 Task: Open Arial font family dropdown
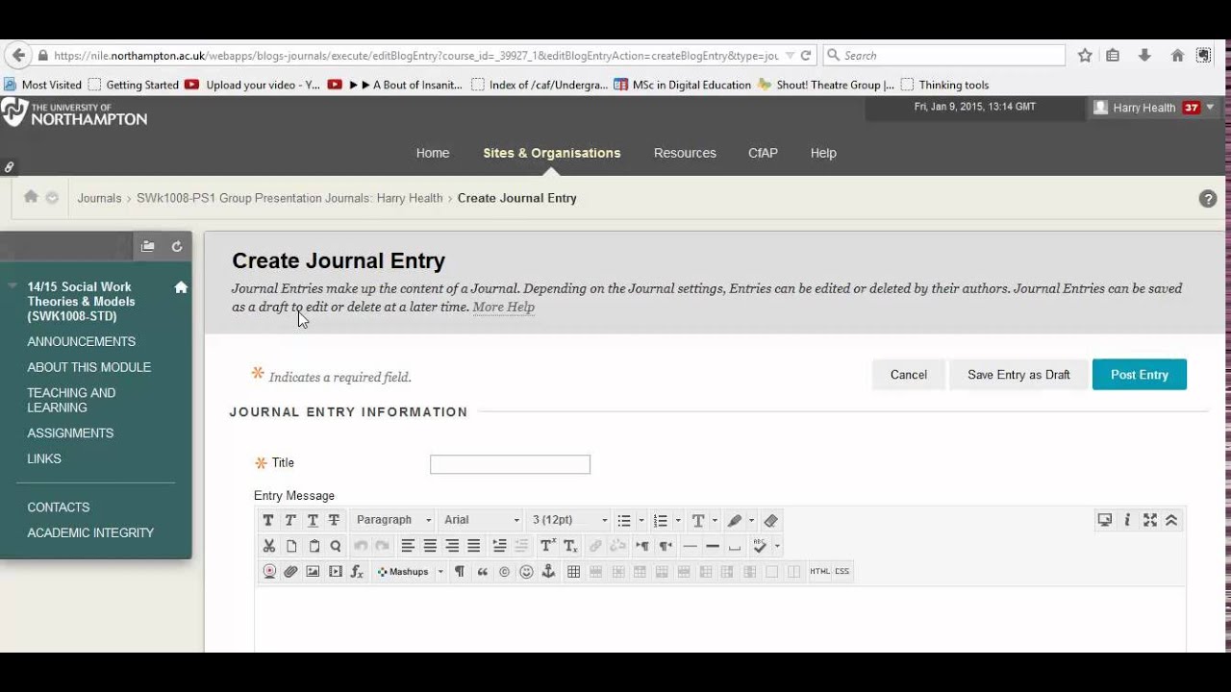coord(481,520)
